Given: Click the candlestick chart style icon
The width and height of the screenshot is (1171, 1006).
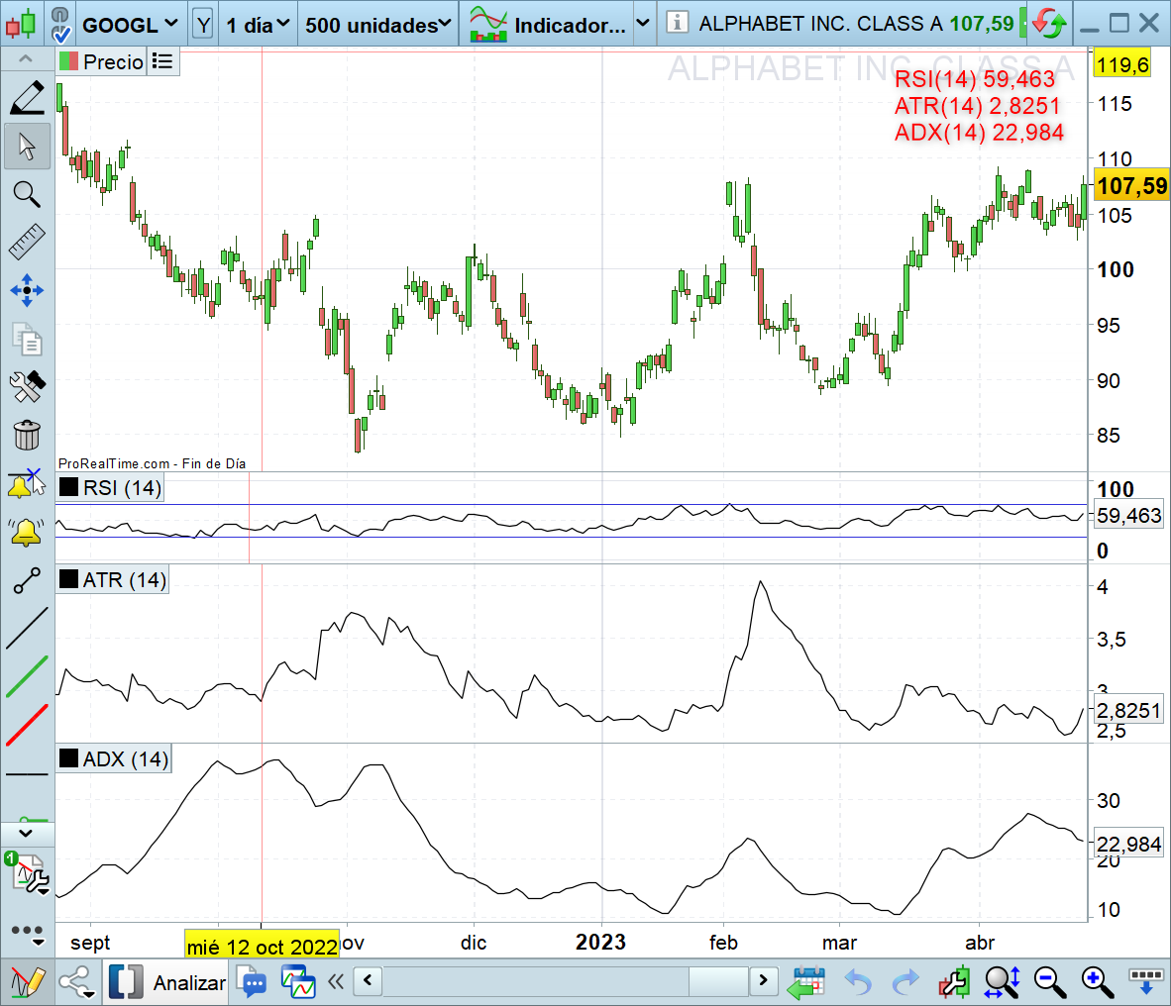Looking at the screenshot, I should pyautogui.click(x=22, y=23).
